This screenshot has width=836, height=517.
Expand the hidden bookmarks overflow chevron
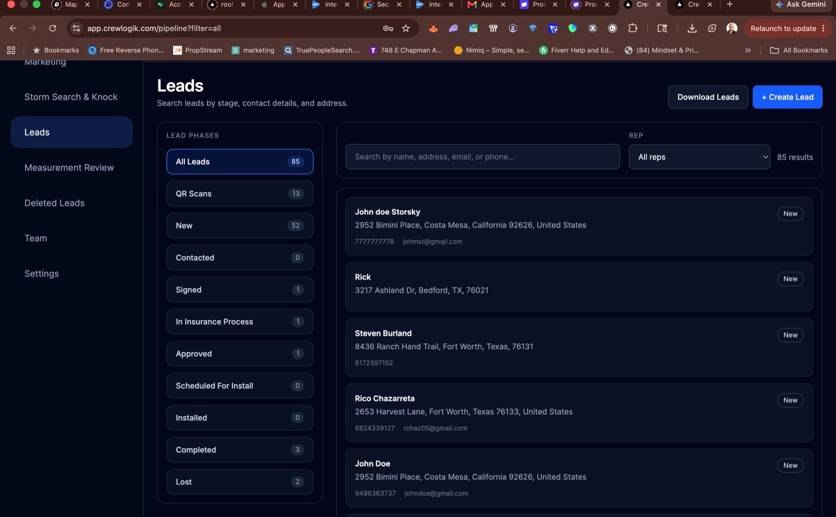pos(748,50)
